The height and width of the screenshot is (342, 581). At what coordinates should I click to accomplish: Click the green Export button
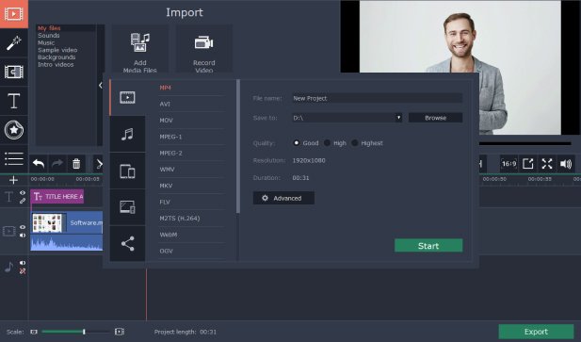point(536,332)
